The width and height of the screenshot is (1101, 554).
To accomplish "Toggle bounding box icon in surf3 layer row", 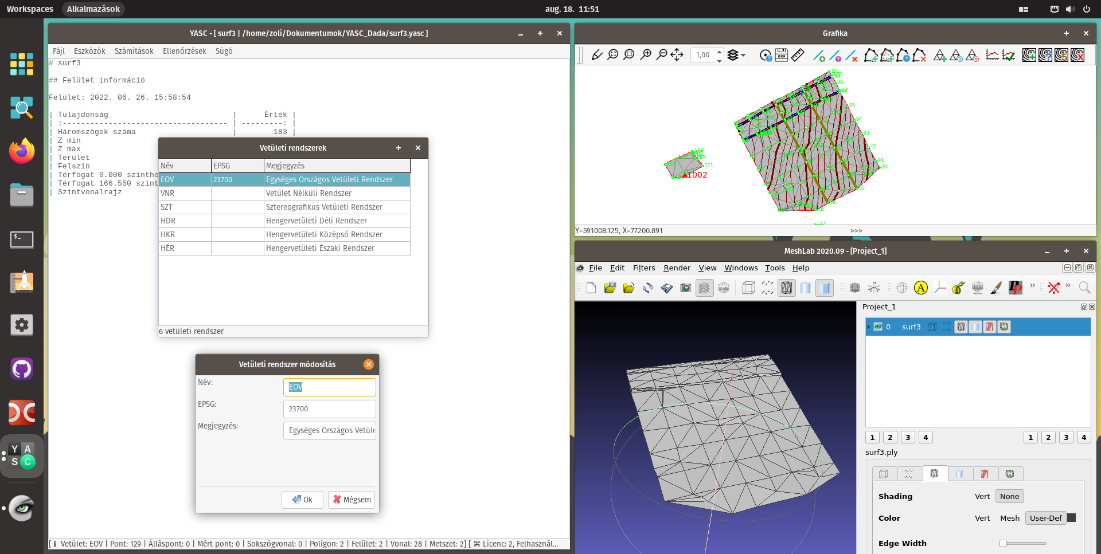I will pos(932,327).
